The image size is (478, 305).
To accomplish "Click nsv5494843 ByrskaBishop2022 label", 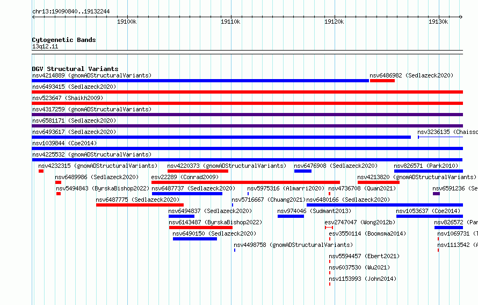I will 103,188.
